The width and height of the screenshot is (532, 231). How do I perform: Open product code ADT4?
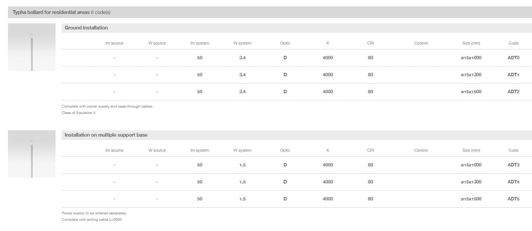click(x=513, y=182)
